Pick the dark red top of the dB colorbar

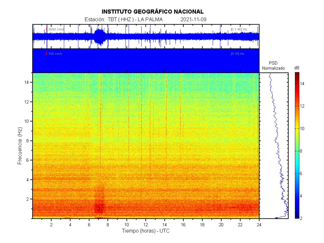point(297,74)
